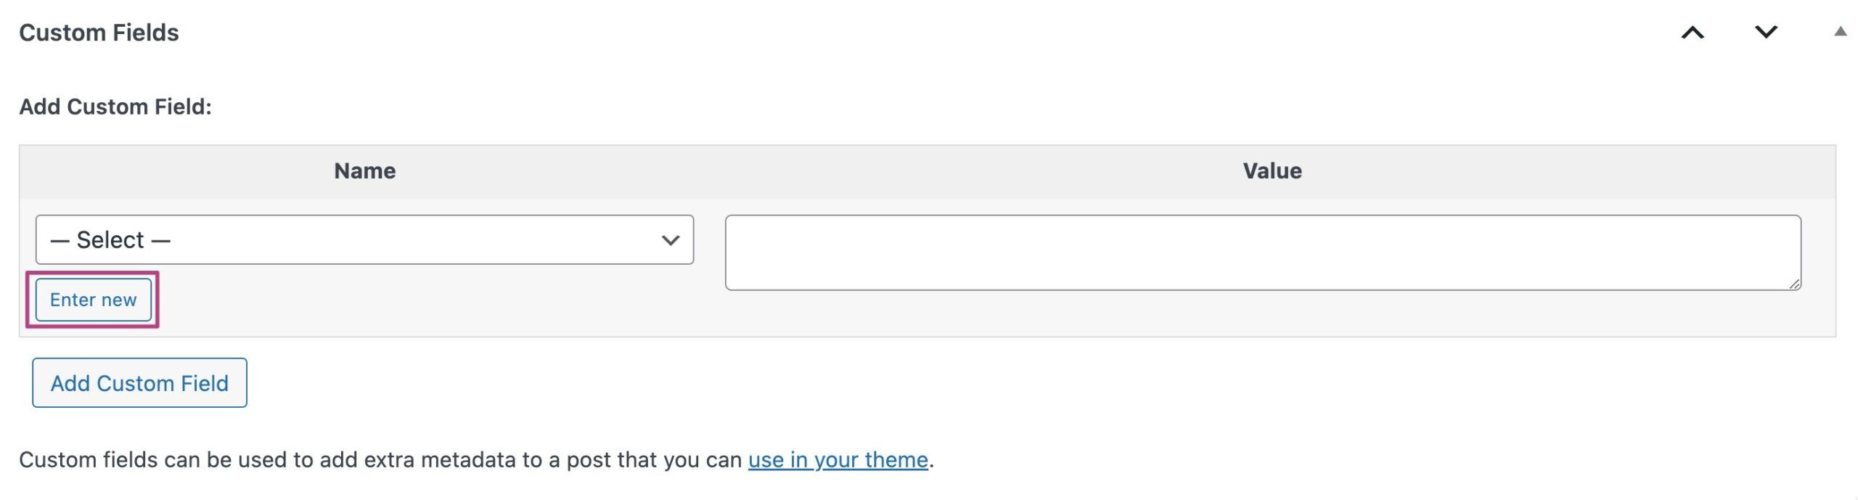Viewport: 1858px width, 500px height.
Task: Open the Name "— Select —" dropdown
Action: point(364,239)
